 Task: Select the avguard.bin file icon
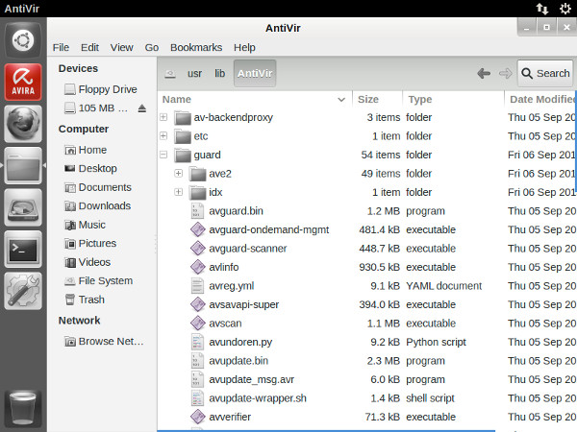pyautogui.click(x=197, y=211)
